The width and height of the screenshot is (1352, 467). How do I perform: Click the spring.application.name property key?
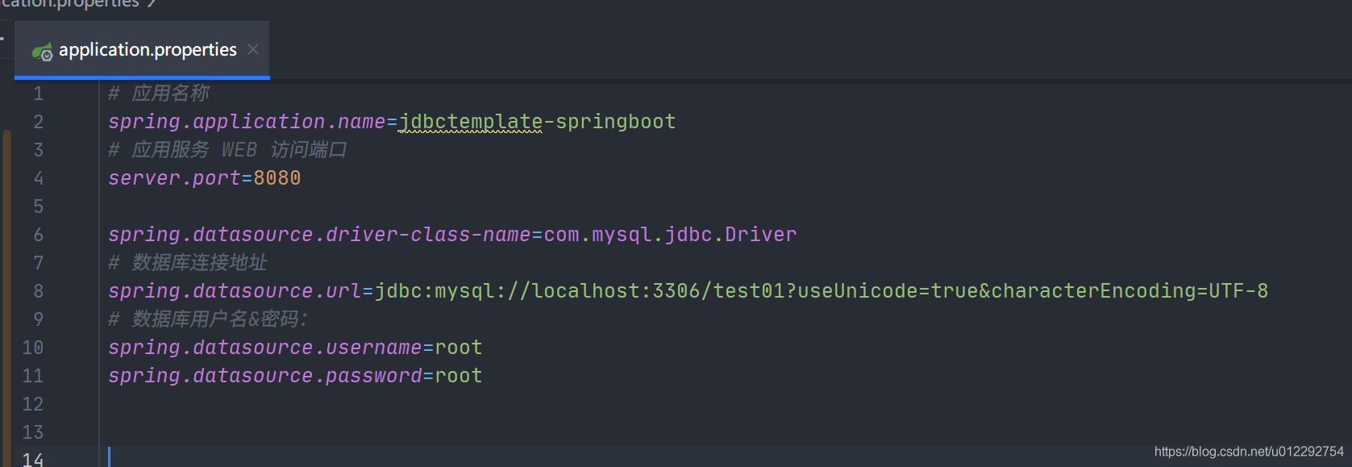tap(247, 122)
